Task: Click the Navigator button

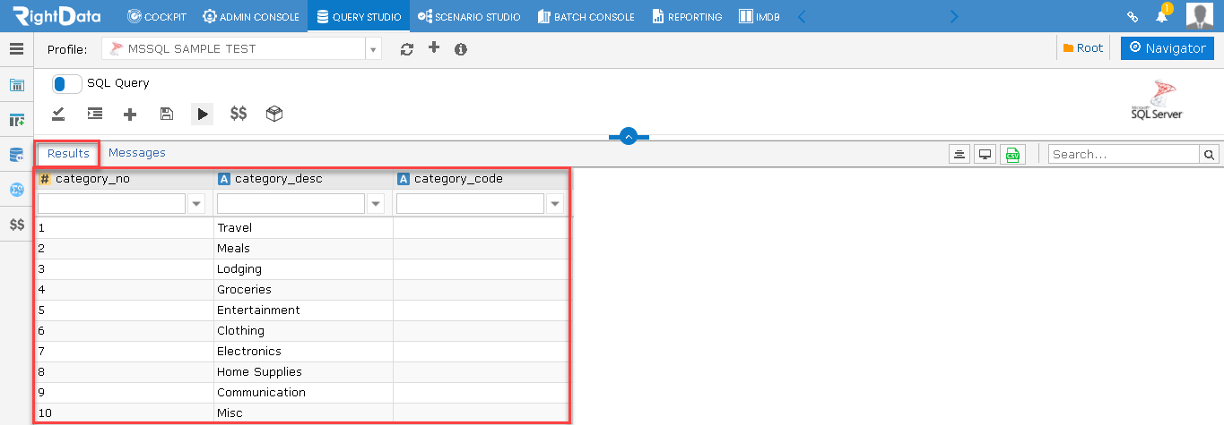Action: (1168, 48)
